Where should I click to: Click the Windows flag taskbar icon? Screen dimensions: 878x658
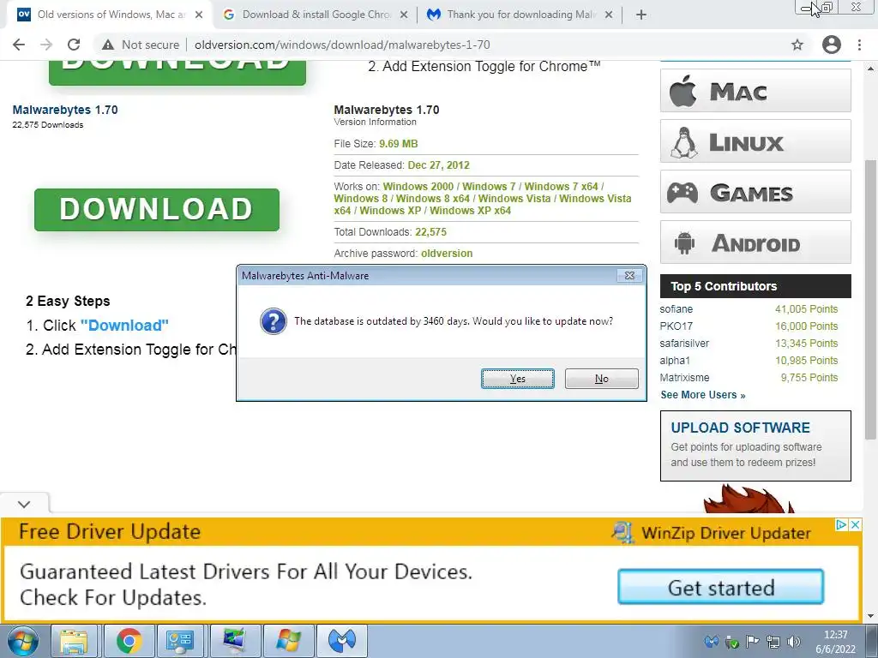pos(288,641)
